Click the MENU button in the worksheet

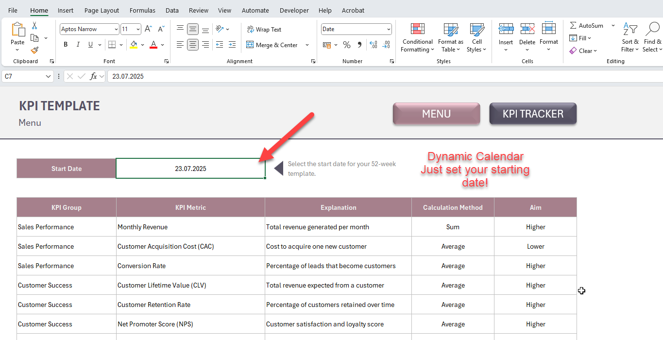[436, 113]
